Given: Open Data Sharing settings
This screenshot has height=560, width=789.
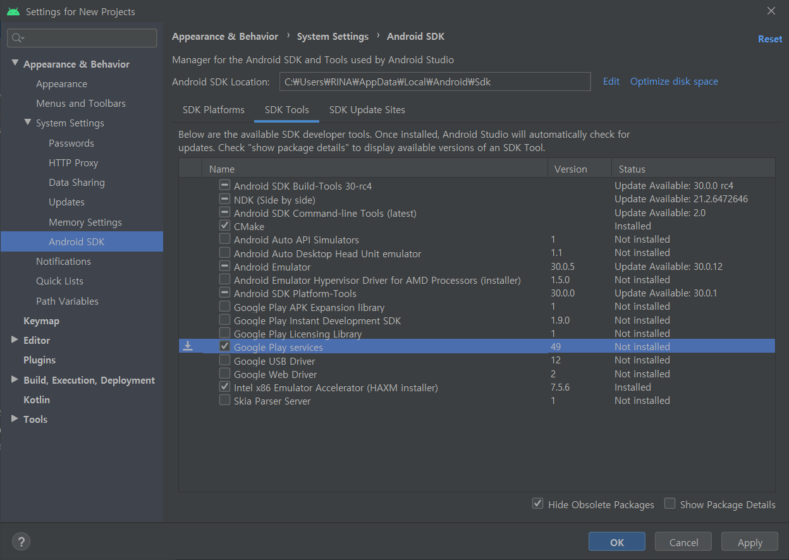Looking at the screenshot, I should pos(76,183).
